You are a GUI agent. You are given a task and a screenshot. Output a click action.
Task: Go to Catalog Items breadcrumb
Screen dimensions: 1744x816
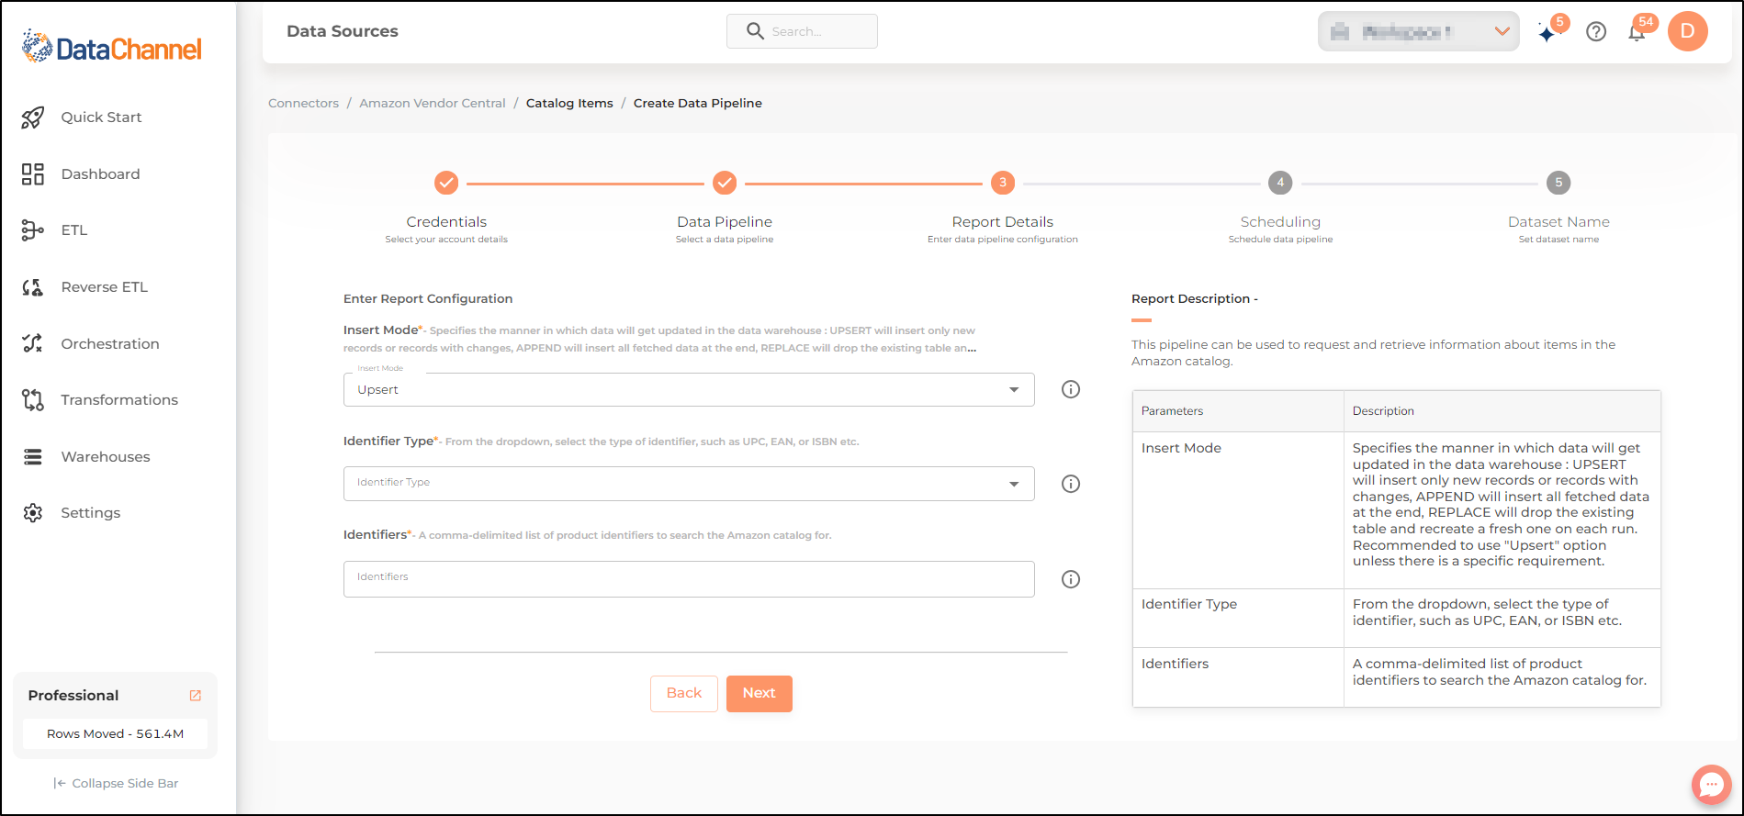click(569, 103)
